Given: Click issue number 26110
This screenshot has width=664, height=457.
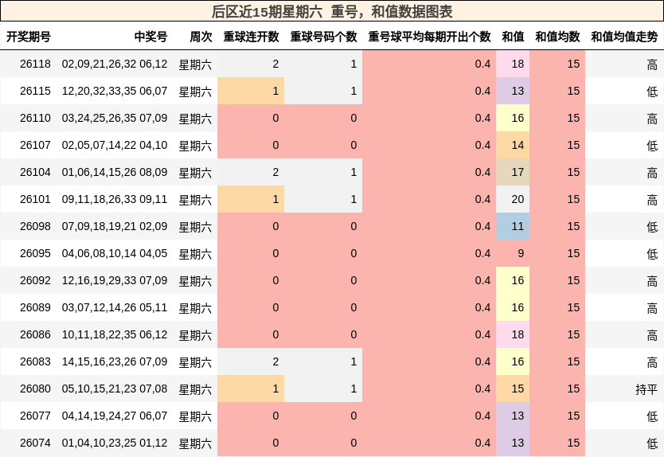Looking at the screenshot, I should coord(35,118).
